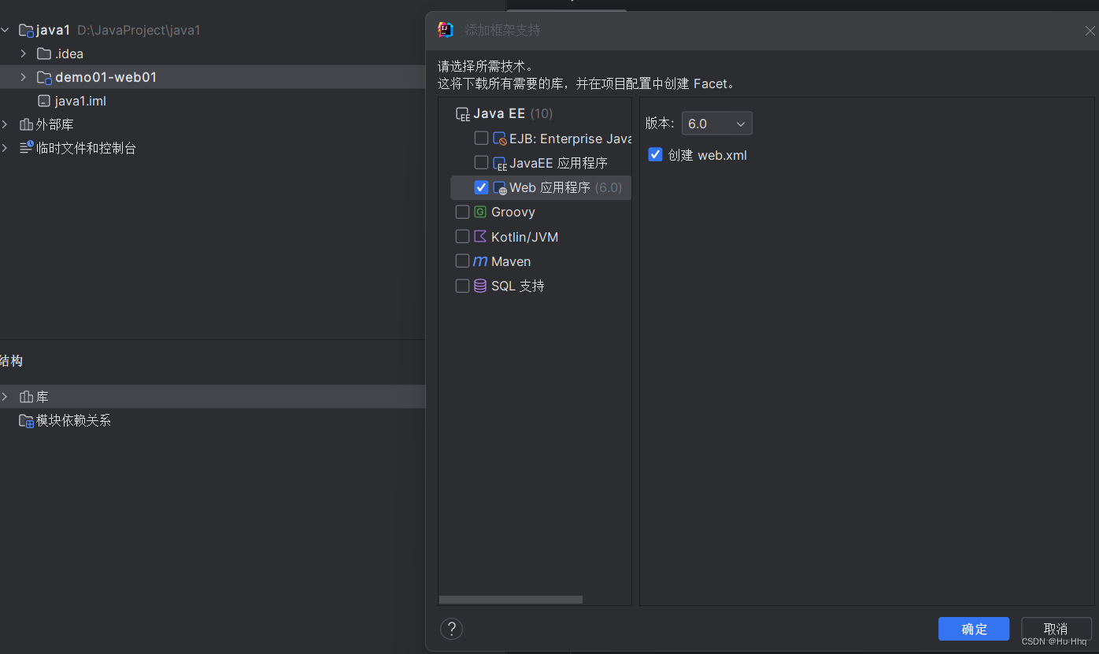Select the demo01-web01 module
This screenshot has height=654, width=1099.
tap(97, 77)
